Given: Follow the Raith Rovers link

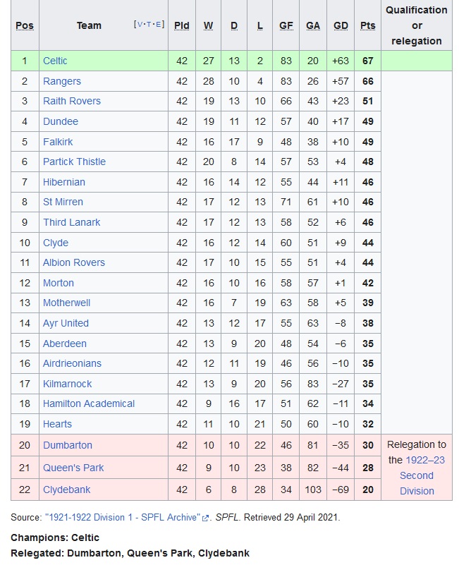Looking at the screenshot, I should [x=72, y=102].
